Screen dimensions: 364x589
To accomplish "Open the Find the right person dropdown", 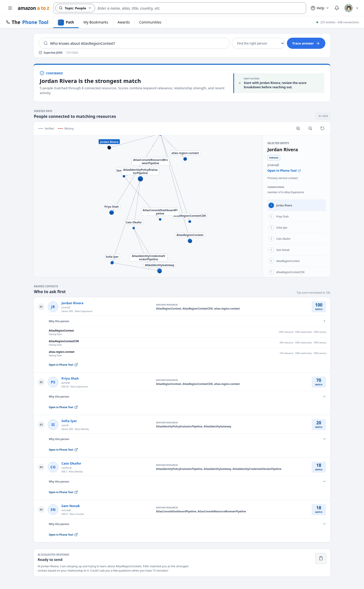I will pos(258,43).
